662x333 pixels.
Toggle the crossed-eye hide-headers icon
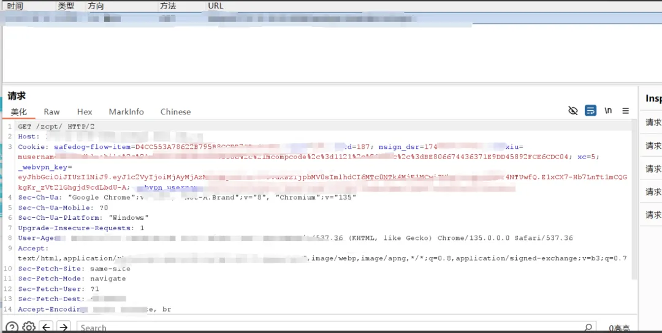(573, 111)
